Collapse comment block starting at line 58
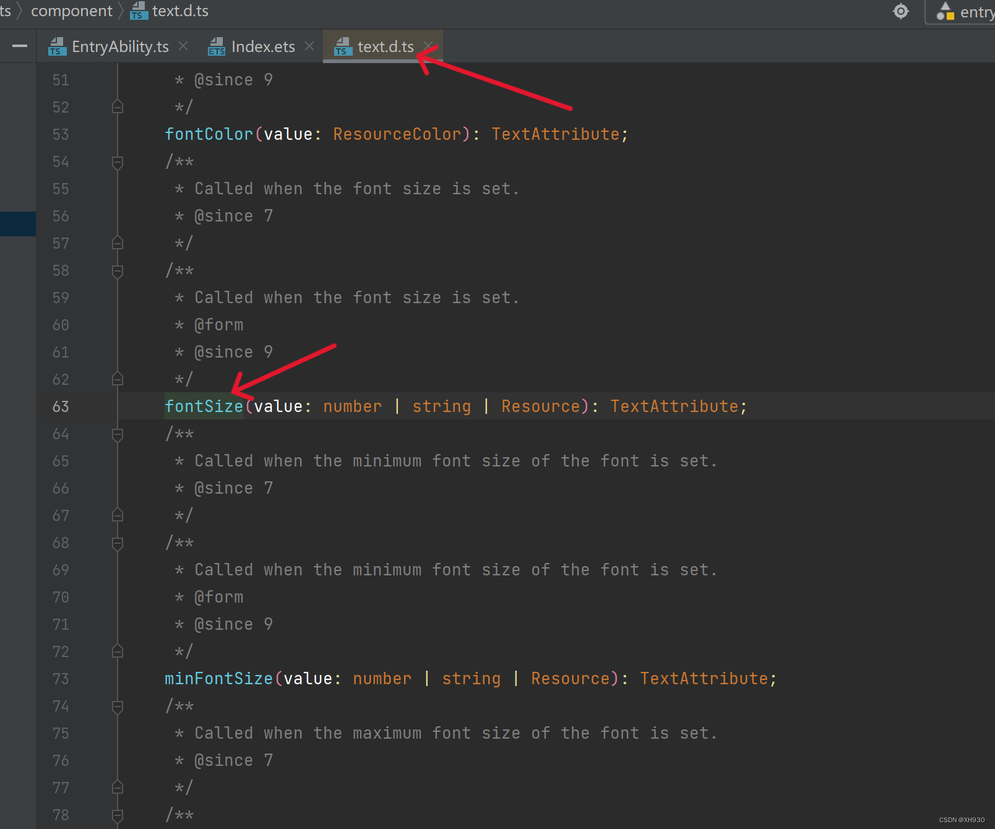This screenshot has width=995, height=829. [x=118, y=271]
